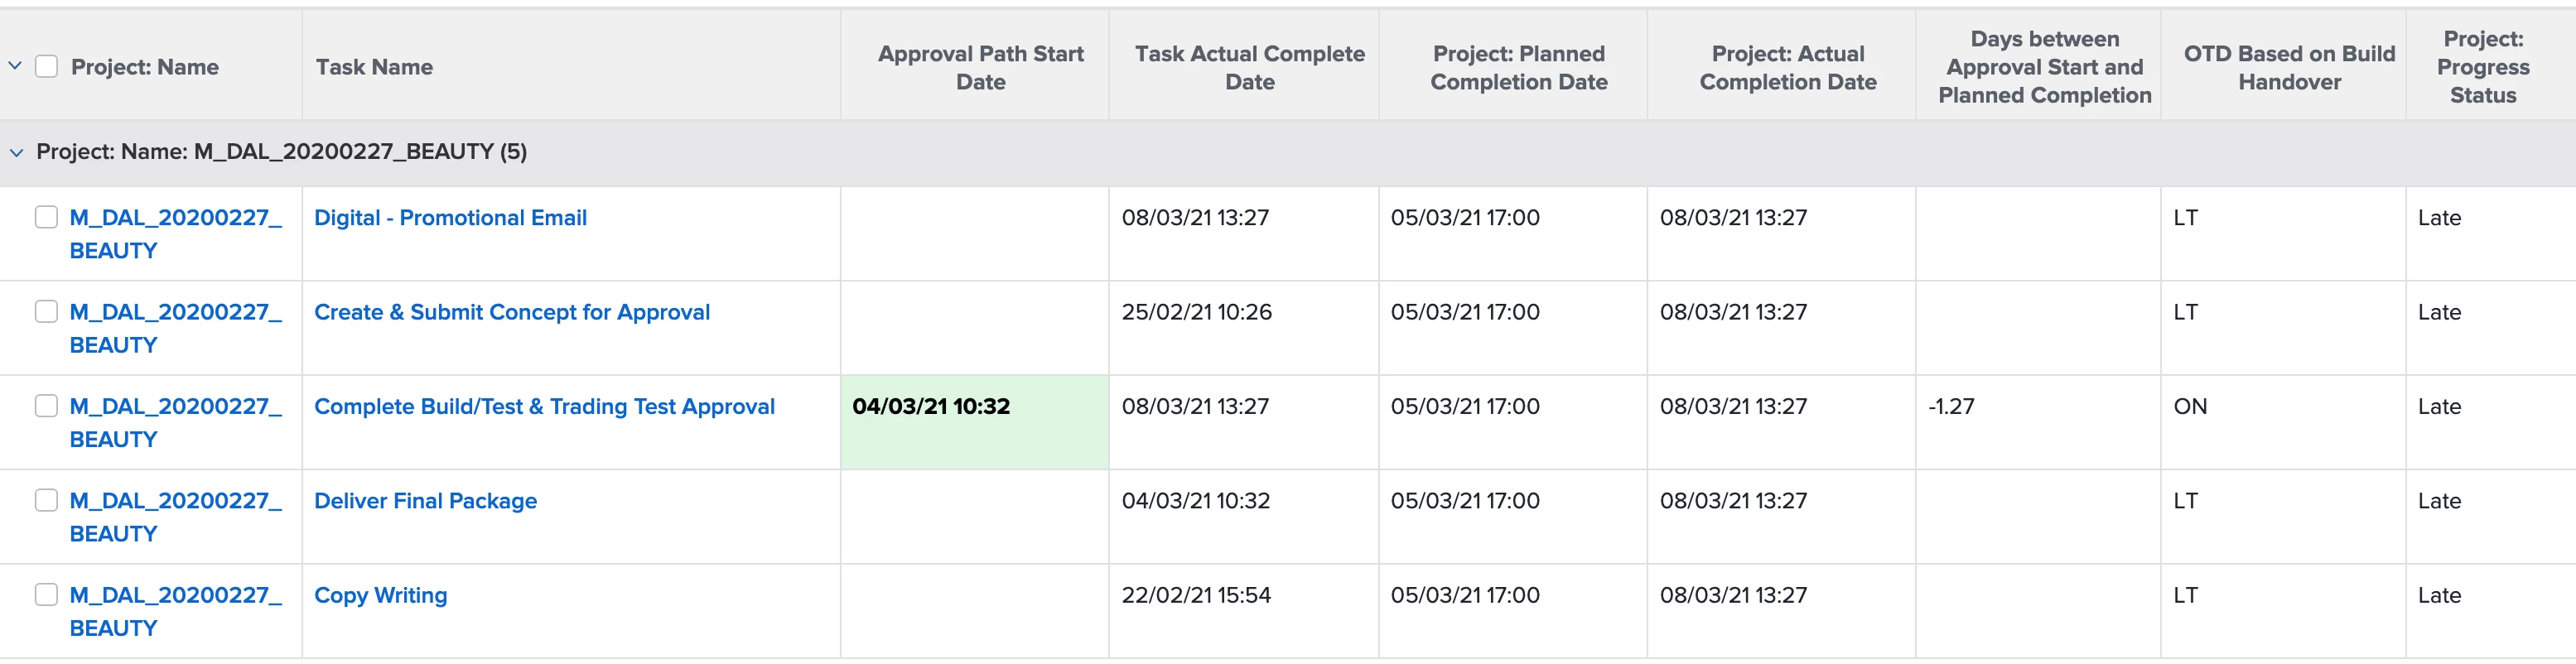2576x664 pixels.
Task: Open Create & Submit Concept for Approval task
Action: [511, 312]
